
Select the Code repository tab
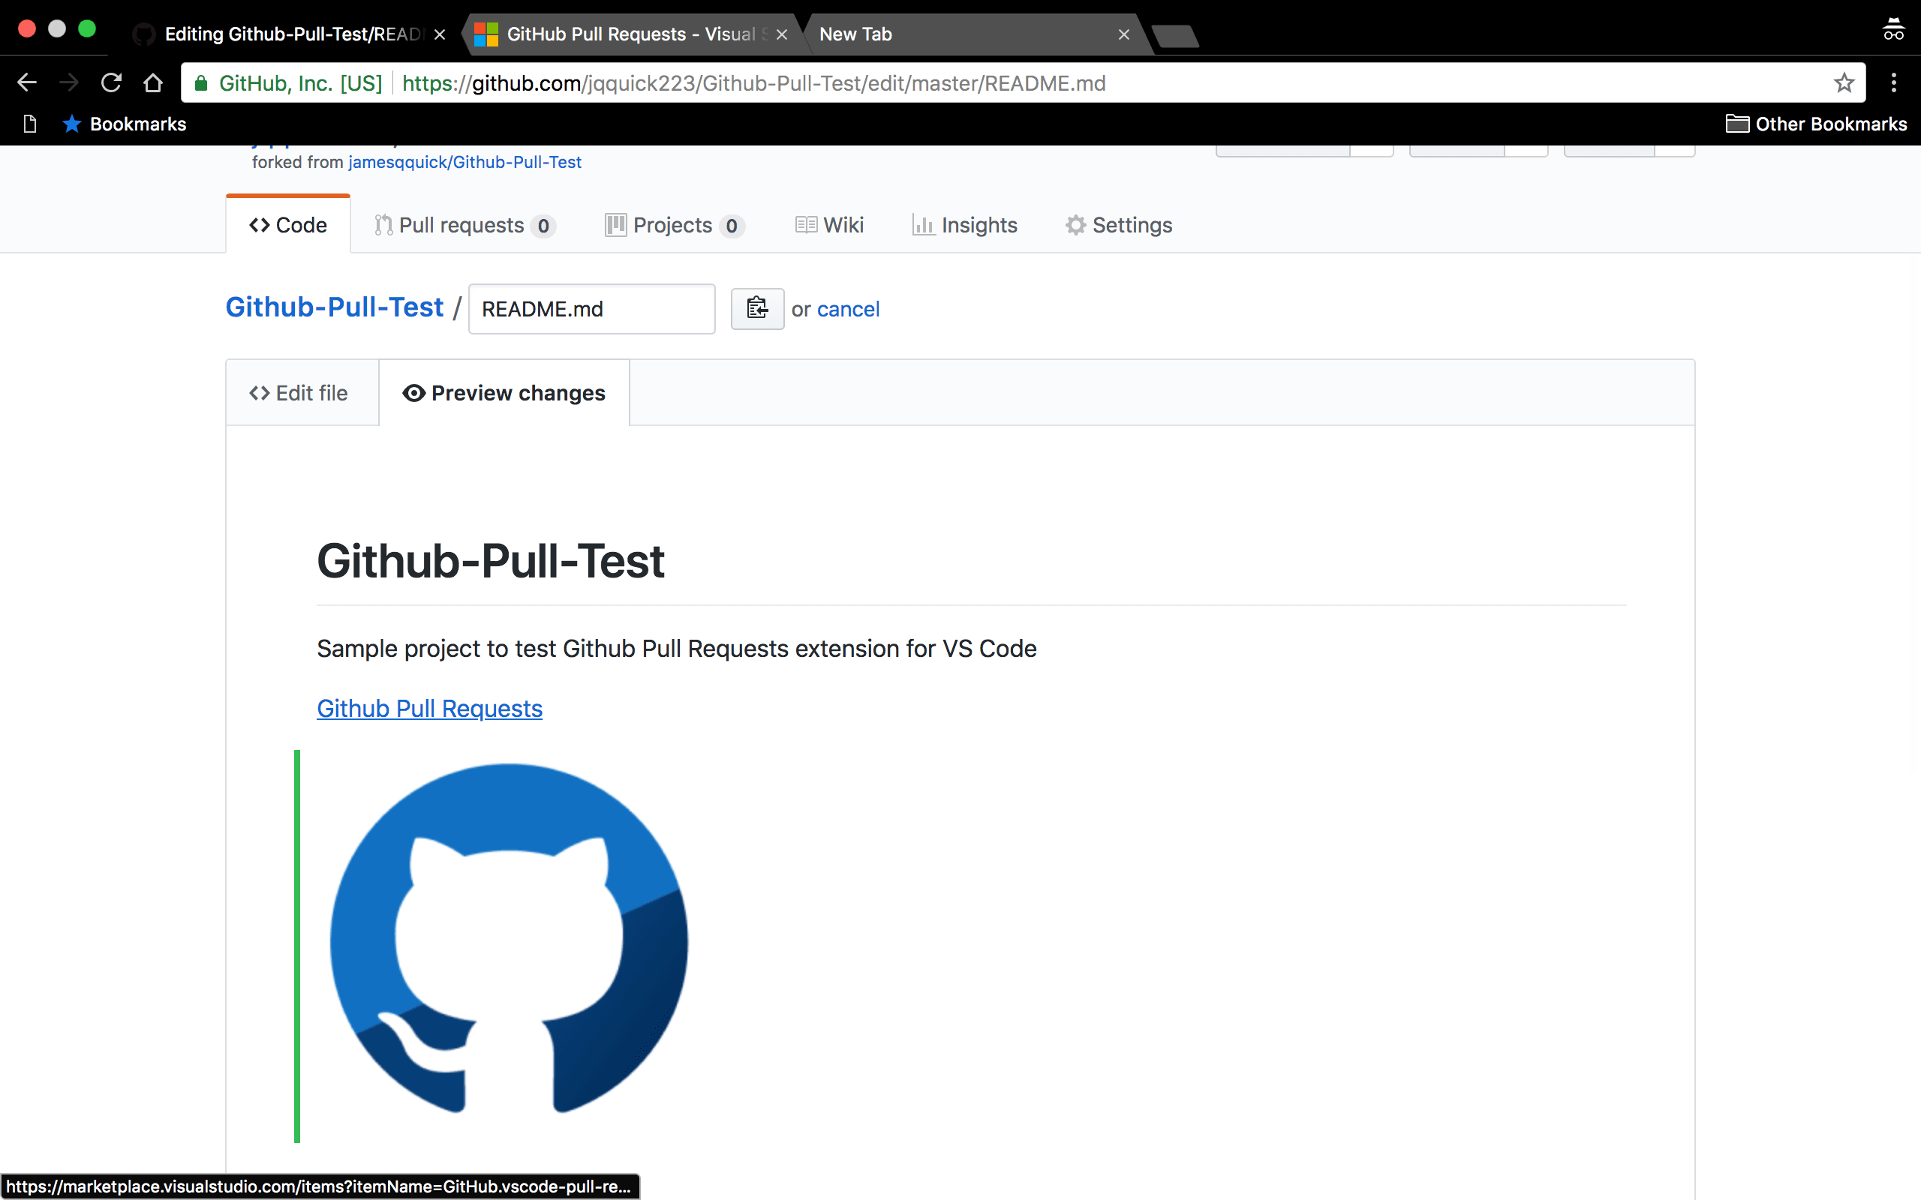tap(288, 226)
